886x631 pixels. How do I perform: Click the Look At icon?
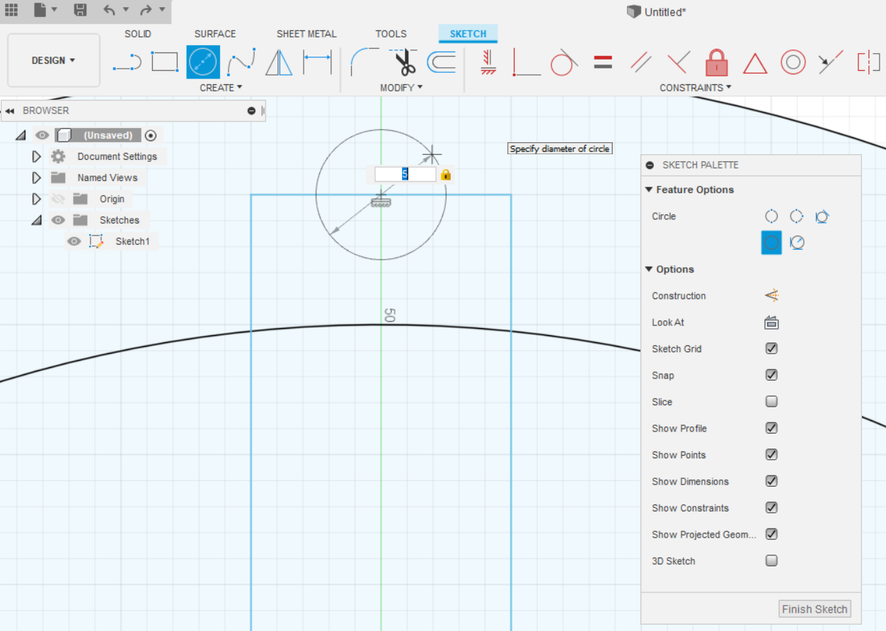pos(771,323)
